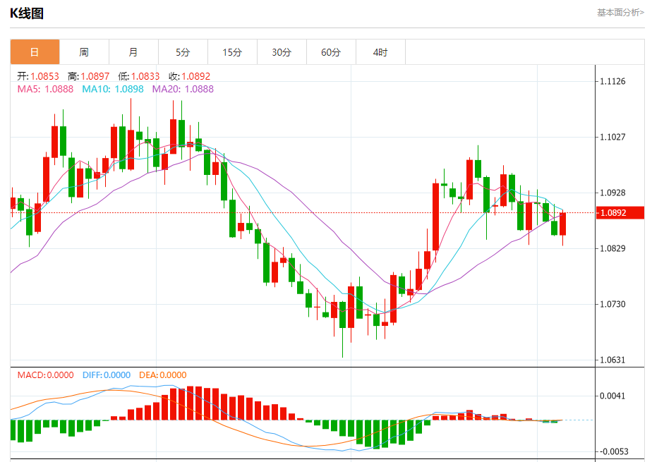Open the 5分 interval tab
The image size is (652, 462).
[x=183, y=52]
